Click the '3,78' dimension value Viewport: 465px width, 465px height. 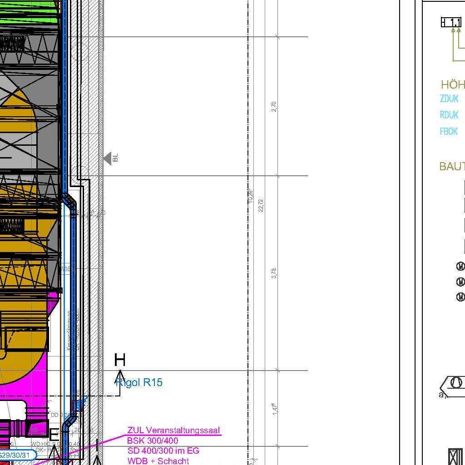274,273
